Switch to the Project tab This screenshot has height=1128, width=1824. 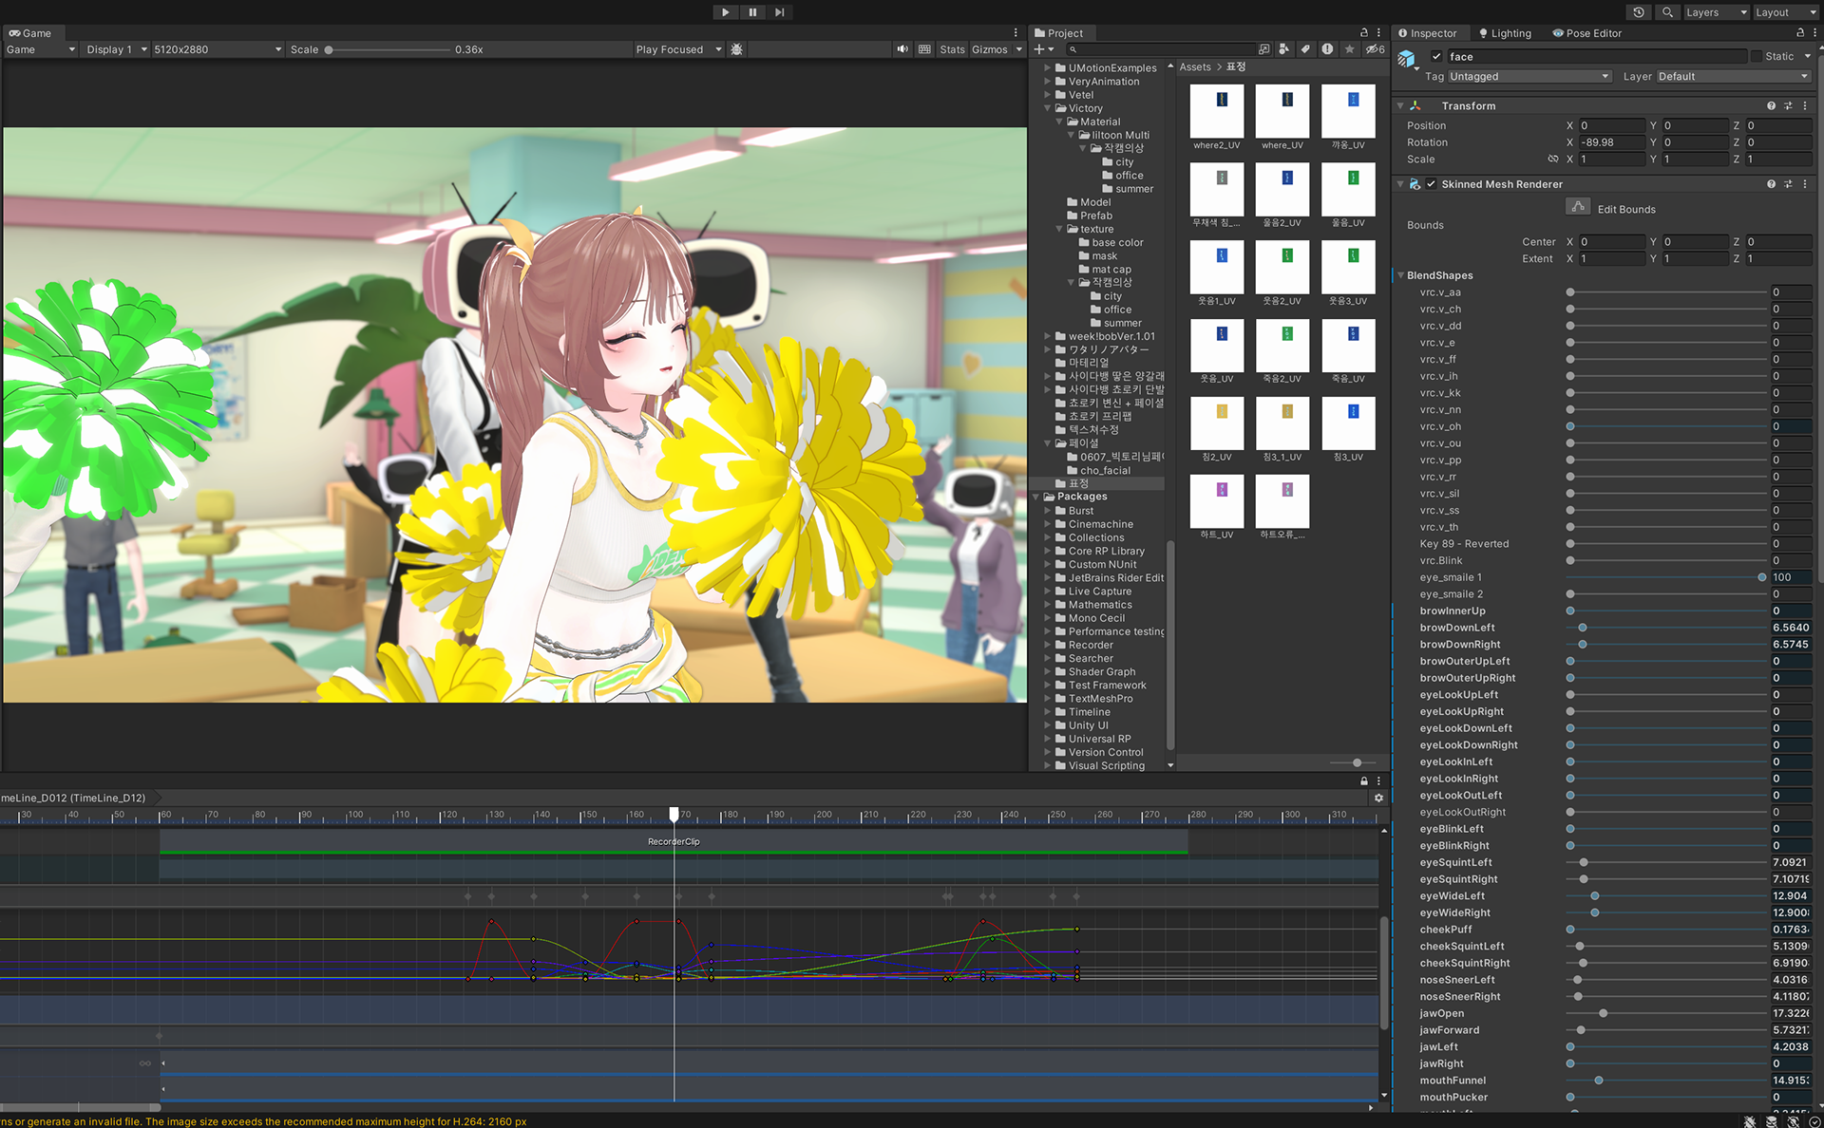tap(1058, 33)
